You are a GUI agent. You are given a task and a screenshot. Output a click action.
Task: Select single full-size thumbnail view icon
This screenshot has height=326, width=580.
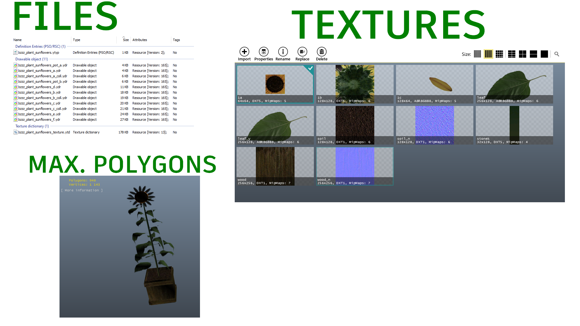pos(544,54)
